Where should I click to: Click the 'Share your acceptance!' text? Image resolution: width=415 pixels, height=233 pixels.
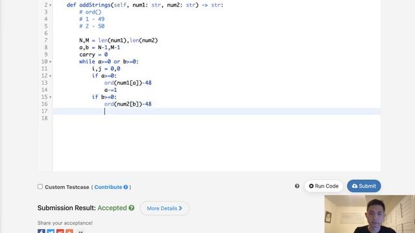click(x=65, y=223)
